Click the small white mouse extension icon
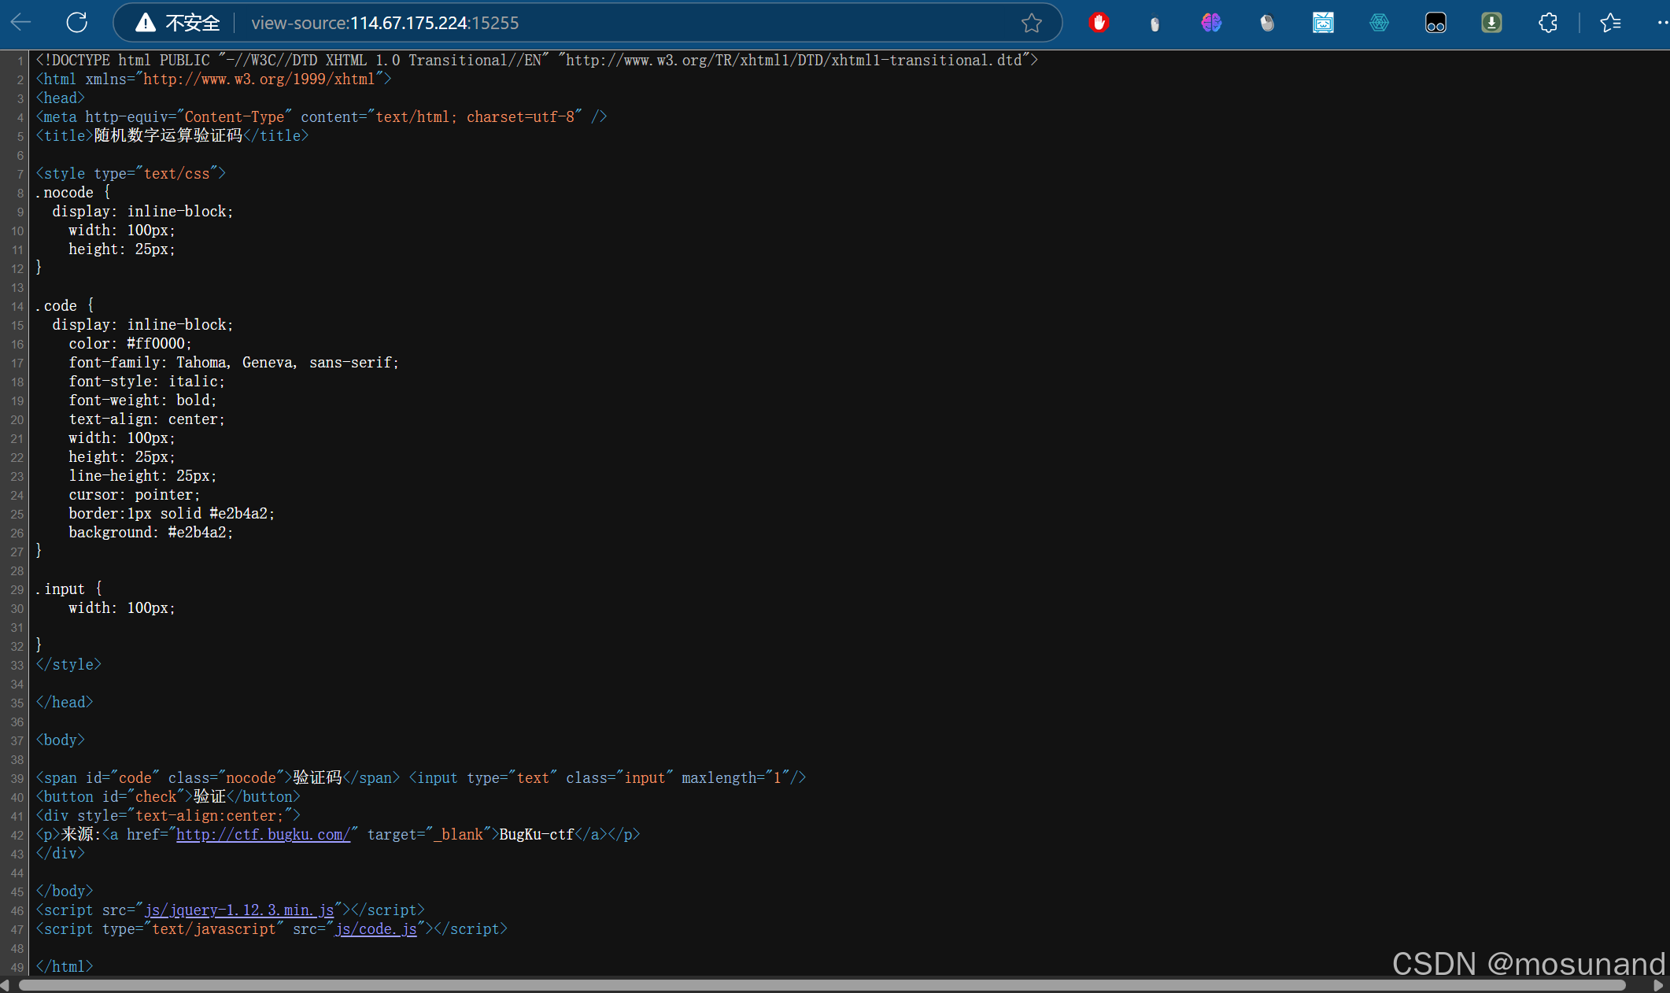Image resolution: width=1670 pixels, height=993 pixels. pos(1155,24)
